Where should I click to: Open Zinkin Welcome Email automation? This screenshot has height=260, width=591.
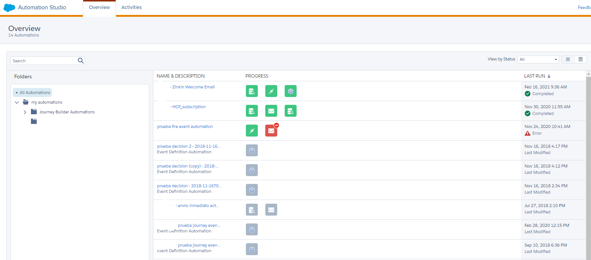pyautogui.click(x=193, y=87)
